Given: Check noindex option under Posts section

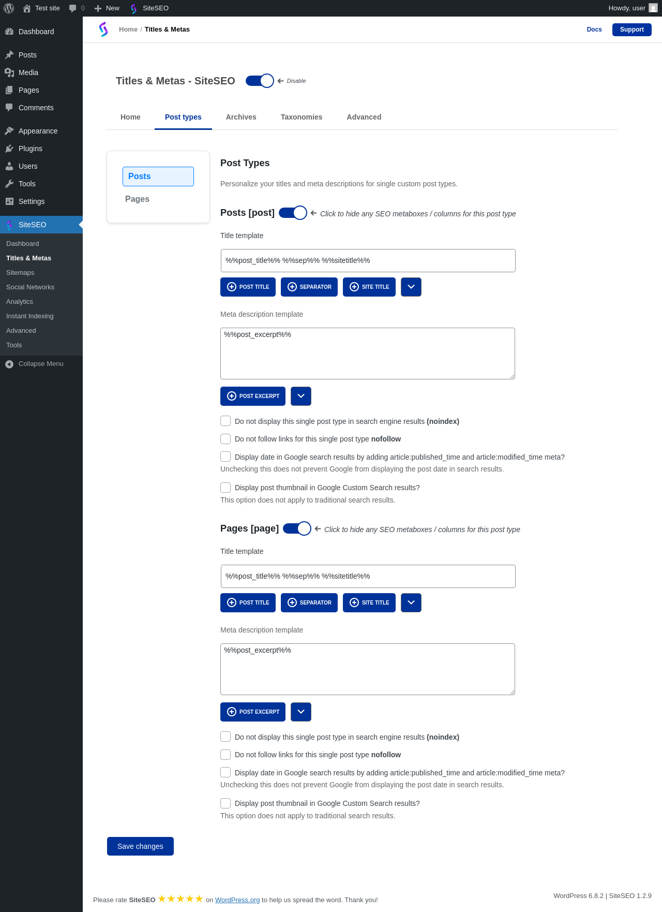Looking at the screenshot, I should pos(225,421).
